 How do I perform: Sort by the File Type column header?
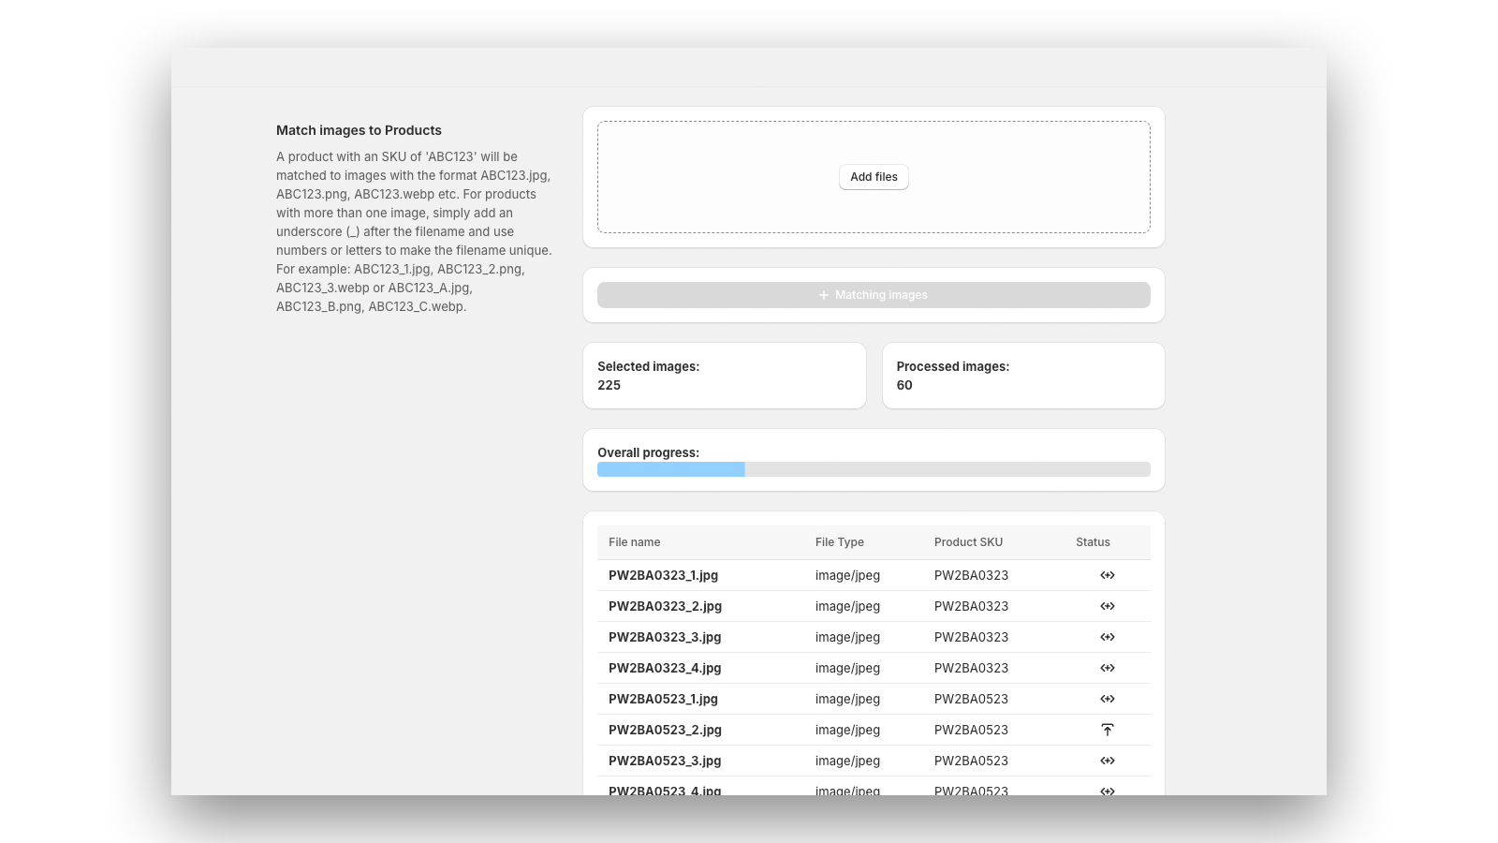click(839, 541)
